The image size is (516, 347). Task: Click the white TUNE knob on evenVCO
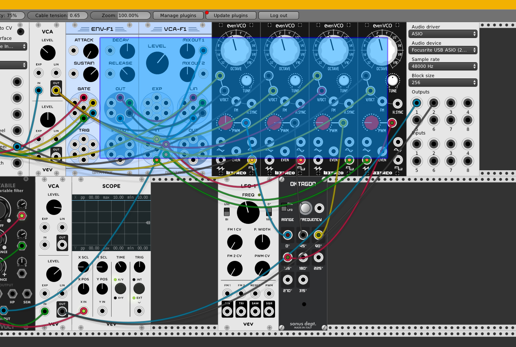(393, 80)
